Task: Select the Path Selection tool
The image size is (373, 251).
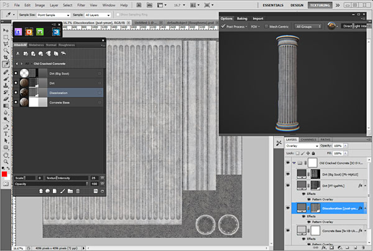Action: [x=6, y=140]
